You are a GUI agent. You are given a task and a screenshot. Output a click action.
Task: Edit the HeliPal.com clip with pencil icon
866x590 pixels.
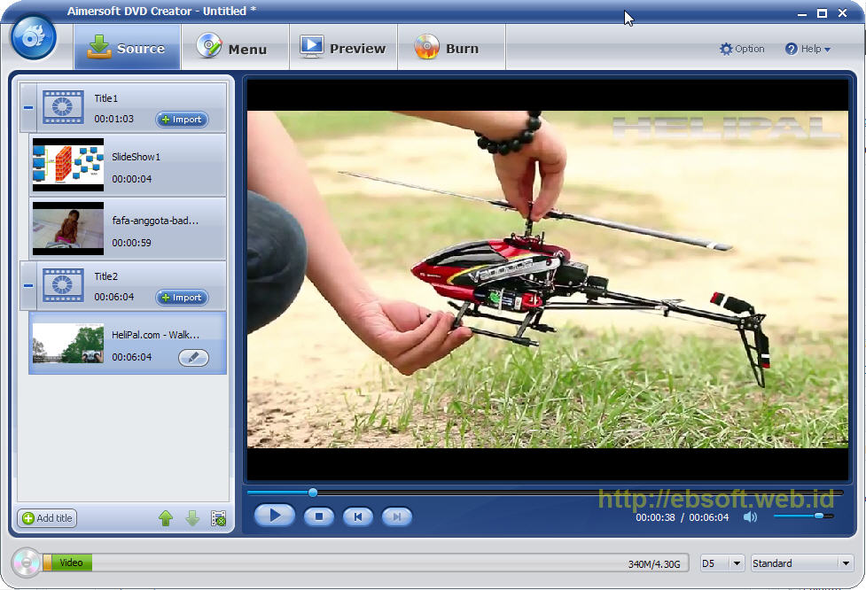193,358
